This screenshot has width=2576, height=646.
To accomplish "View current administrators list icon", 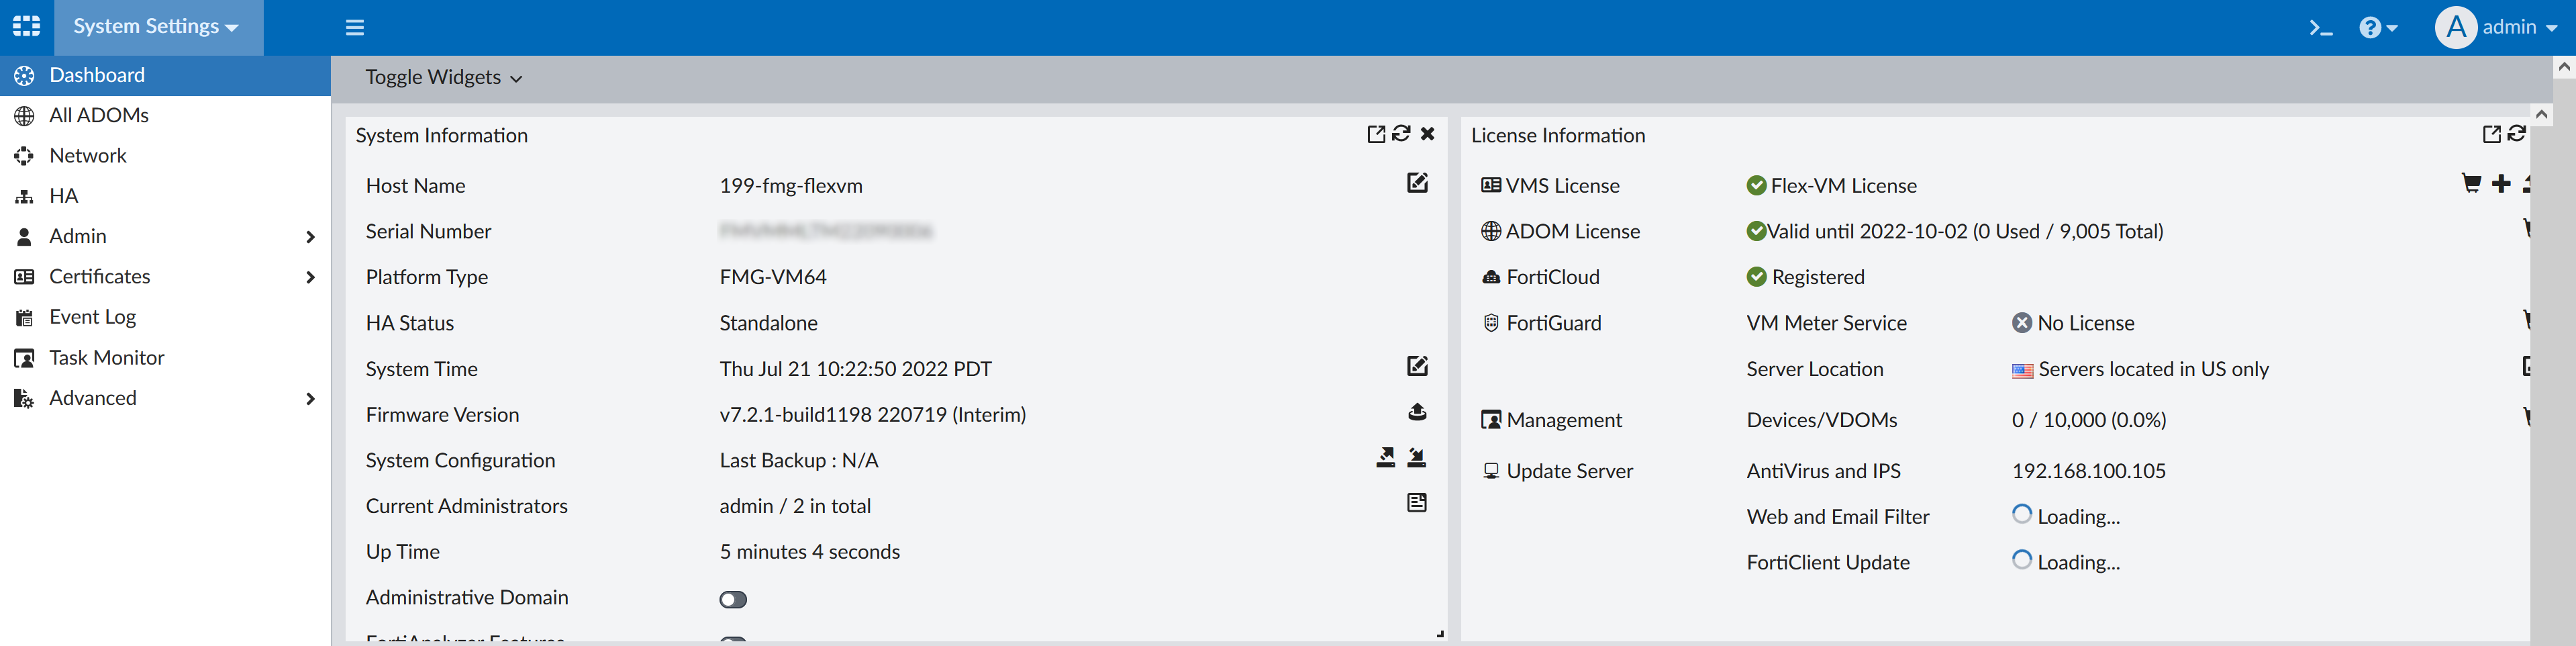I will (x=1417, y=503).
